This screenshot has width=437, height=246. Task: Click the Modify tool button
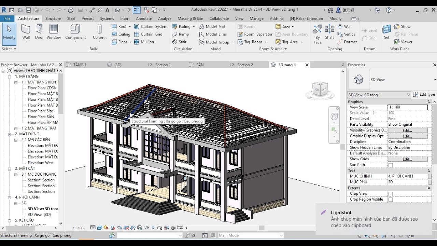point(9,34)
